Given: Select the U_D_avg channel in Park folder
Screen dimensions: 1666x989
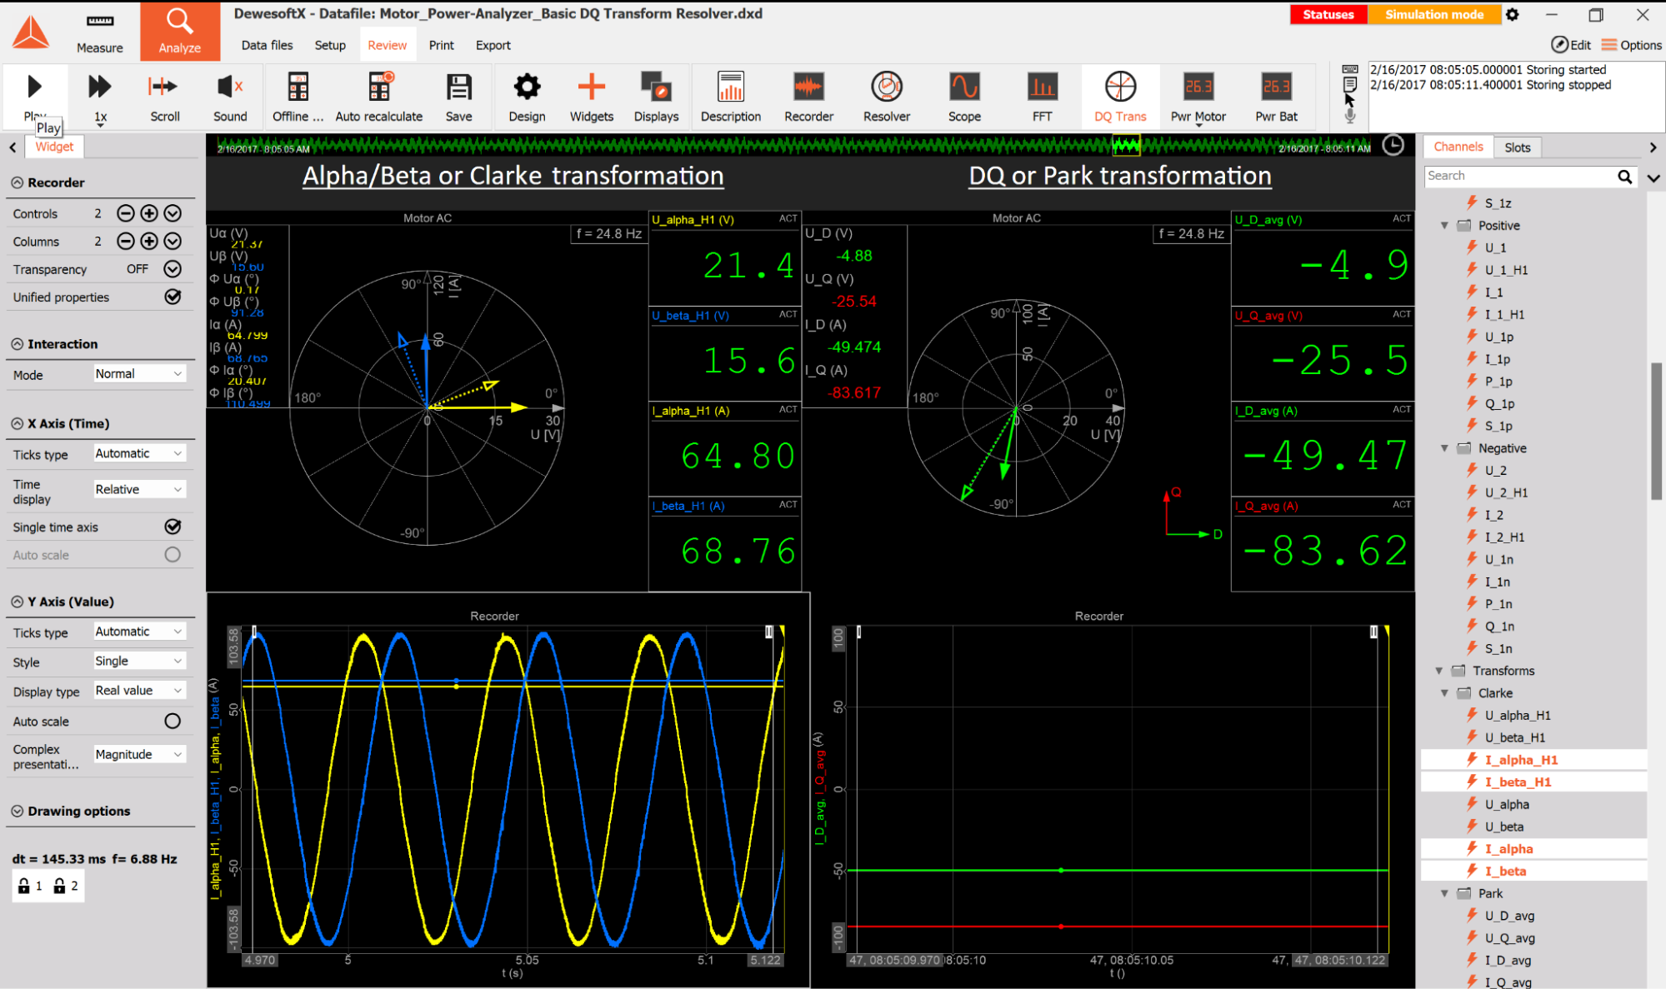Looking at the screenshot, I should 1509,916.
